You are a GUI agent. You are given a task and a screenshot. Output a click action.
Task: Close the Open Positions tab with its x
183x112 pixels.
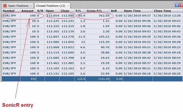click(31, 6)
